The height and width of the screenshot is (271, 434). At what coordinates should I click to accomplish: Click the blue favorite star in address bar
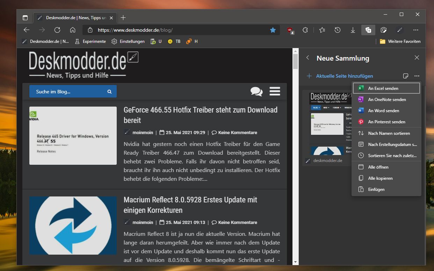273,30
